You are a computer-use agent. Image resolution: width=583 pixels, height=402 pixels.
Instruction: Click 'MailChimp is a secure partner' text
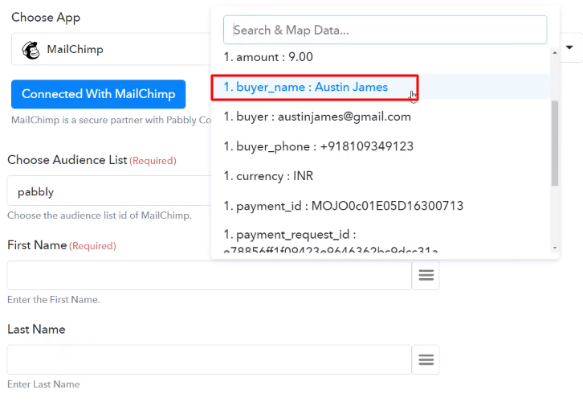click(111, 121)
